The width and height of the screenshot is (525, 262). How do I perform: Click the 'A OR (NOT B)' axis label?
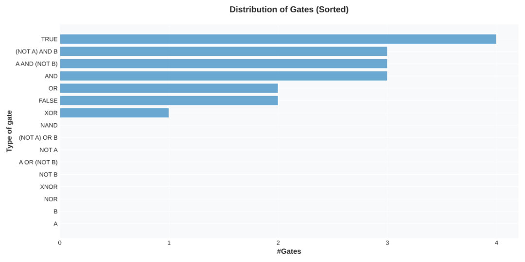coord(38,162)
